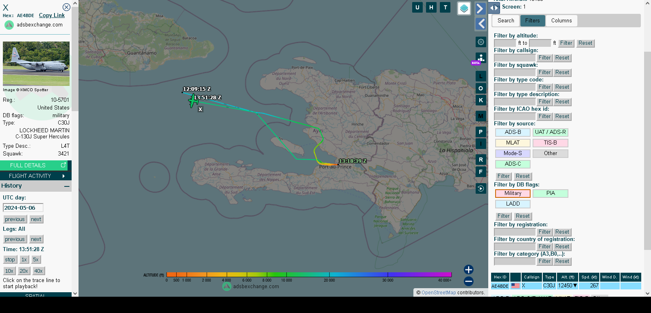Sort table by Callsign column header
651x313 pixels.
point(531,277)
